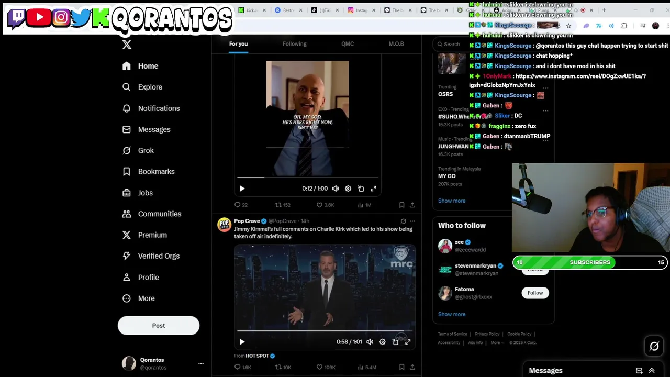Bookmark the top video post
Screen dimensions: 670x377
(x=401, y=205)
